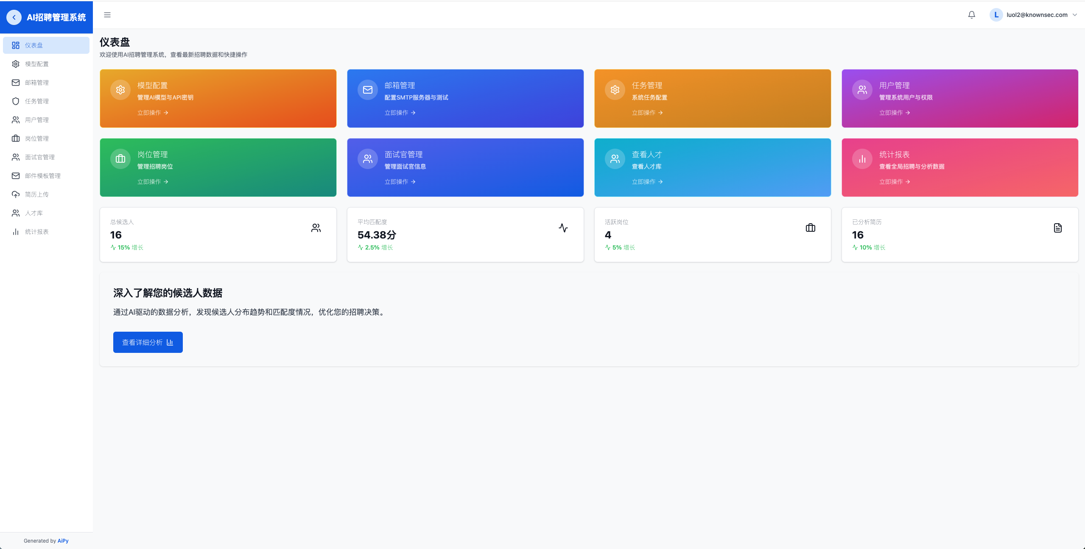Click document icon in 已分析简历 stat card

click(x=1057, y=228)
